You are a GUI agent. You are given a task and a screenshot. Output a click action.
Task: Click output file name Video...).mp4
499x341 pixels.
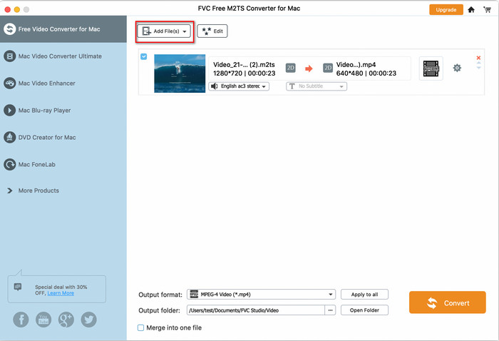click(x=356, y=65)
